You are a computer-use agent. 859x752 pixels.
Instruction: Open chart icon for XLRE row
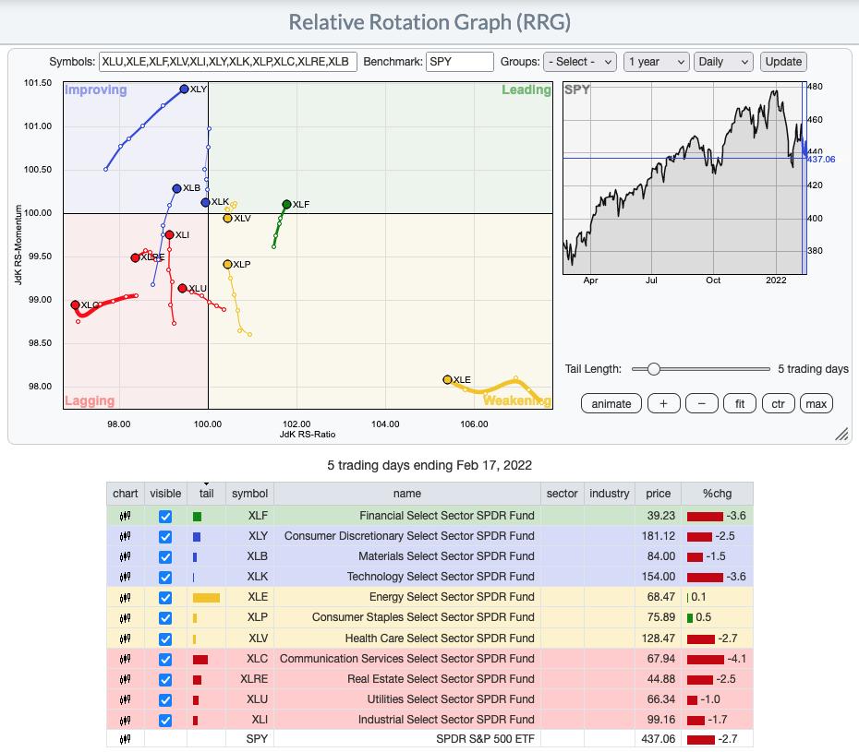(125, 679)
